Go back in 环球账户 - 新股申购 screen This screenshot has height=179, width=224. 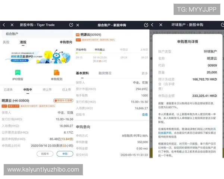(152, 25)
